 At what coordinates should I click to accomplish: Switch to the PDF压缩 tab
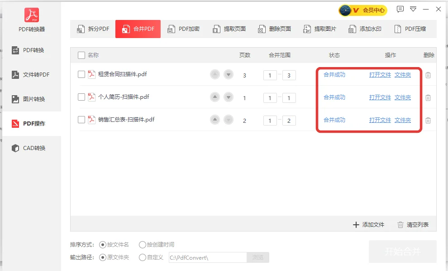[410, 29]
